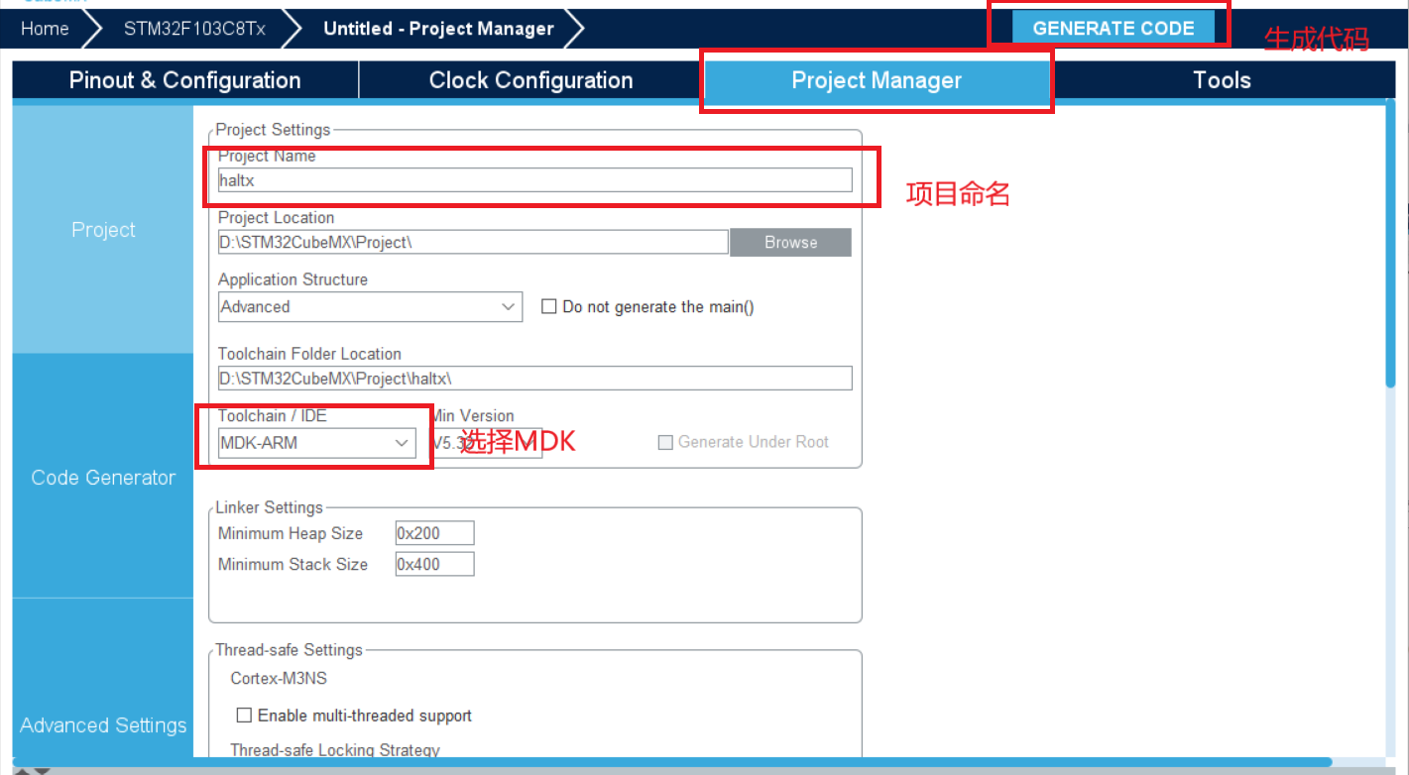Screen dimensions: 1409x775
Task: Click the Linker Settings group title
Action: pyautogui.click(x=270, y=507)
